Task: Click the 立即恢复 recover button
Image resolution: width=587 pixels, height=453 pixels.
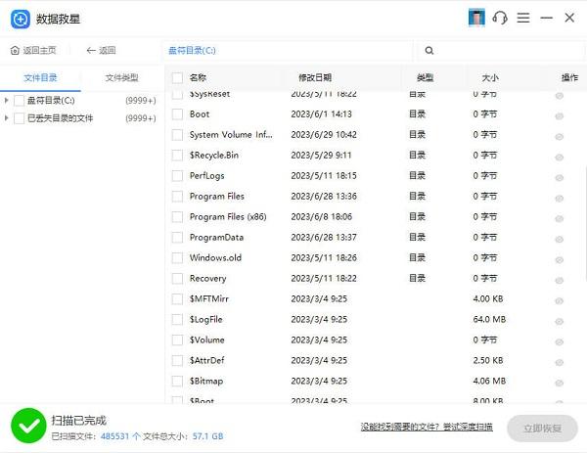Action: point(542,429)
